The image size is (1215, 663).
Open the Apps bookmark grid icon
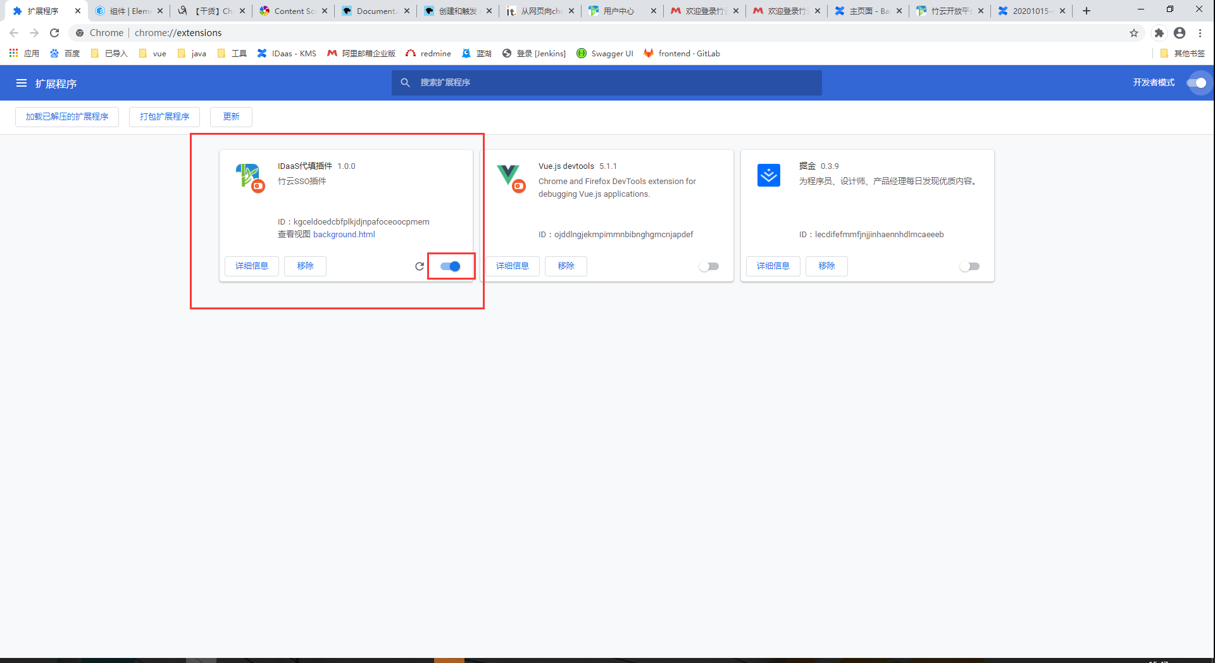[x=13, y=53]
